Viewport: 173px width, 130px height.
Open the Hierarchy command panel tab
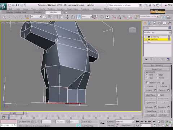154,23
